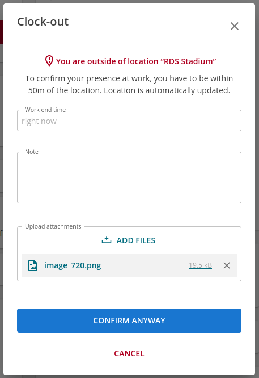259x378 pixels.
Task: Click the "within 50m of the location" description text
Action: click(x=129, y=84)
